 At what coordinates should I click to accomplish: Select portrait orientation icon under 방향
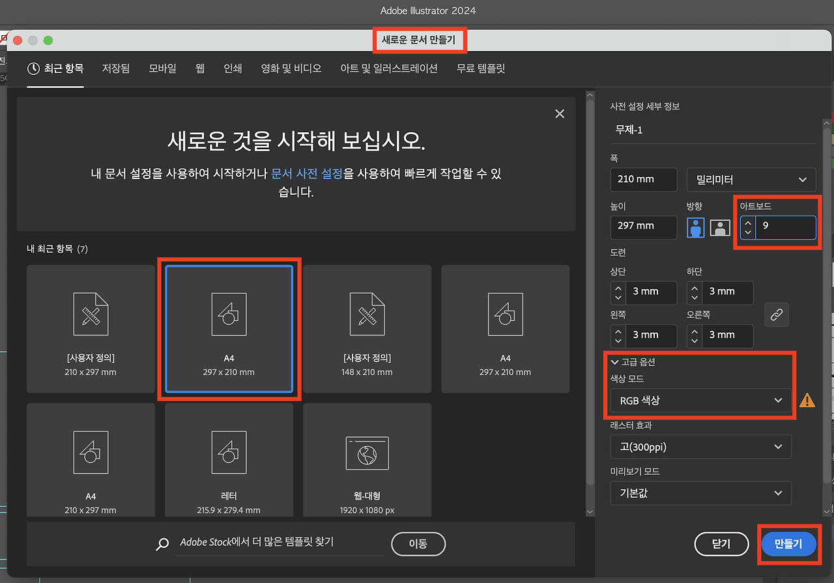[696, 227]
